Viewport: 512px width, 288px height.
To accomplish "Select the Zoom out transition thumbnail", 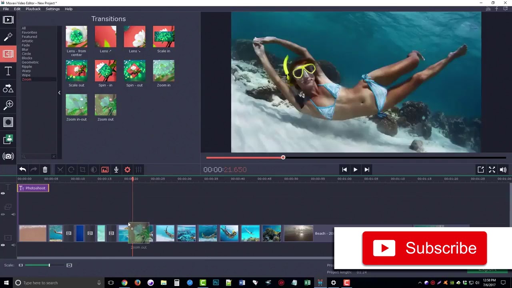I will [x=106, y=105].
